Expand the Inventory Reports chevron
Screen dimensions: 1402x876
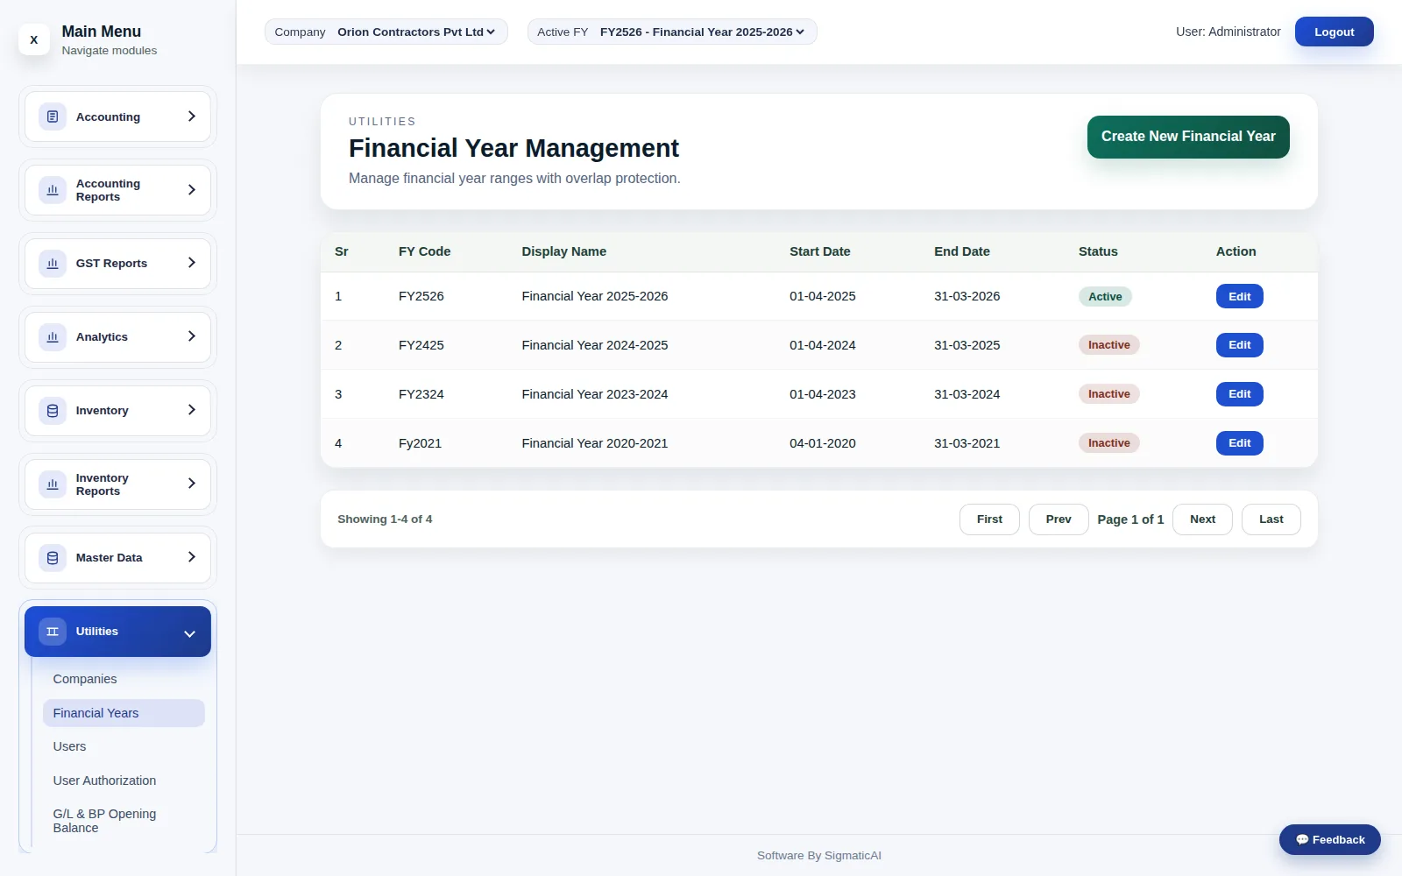tap(191, 484)
